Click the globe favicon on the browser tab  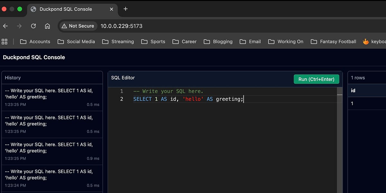coord(33,9)
